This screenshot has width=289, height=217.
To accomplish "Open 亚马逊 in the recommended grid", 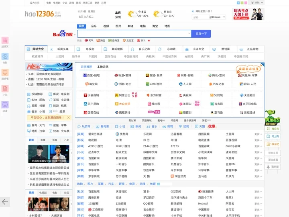I will click(x=216, y=113).
